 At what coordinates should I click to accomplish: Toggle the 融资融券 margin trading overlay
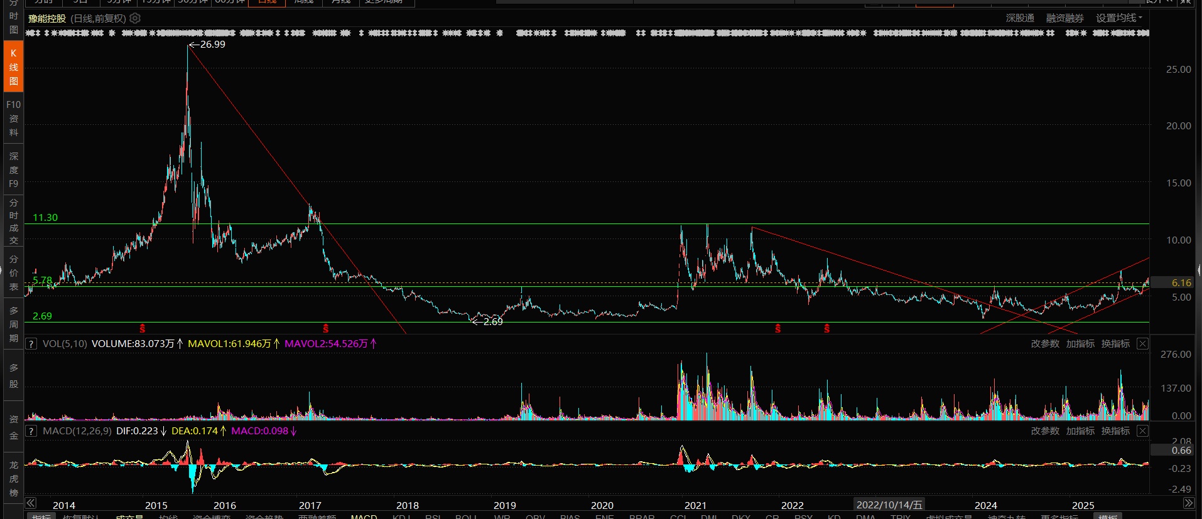tap(1064, 18)
